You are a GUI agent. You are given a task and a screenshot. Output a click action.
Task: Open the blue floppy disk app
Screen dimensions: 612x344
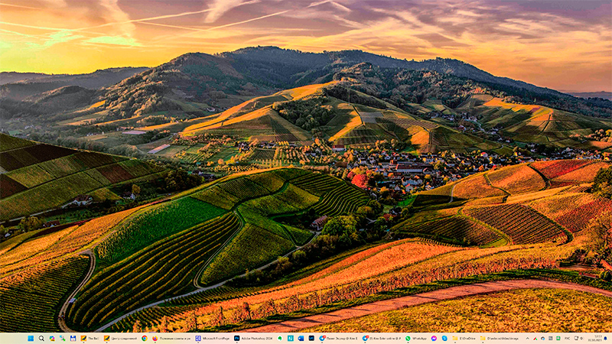(73, 338)
